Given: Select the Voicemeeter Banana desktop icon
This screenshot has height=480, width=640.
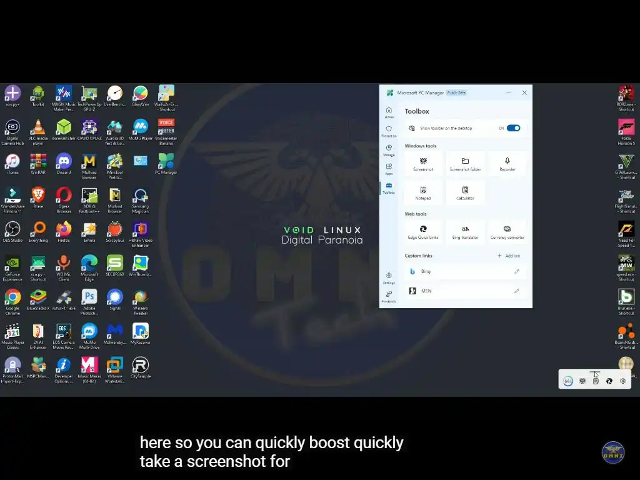Looking at the screenshot, I should coord(166,132).
